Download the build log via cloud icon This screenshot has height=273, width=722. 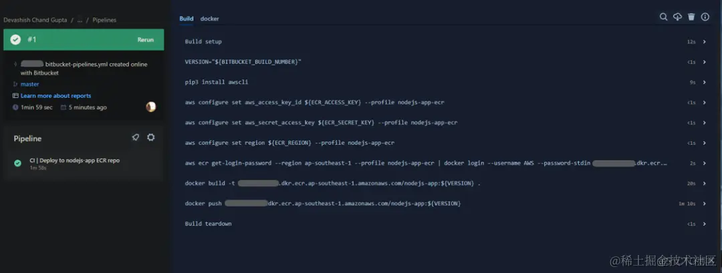tap(677, 17)
